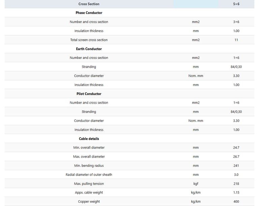Click the 3×6 phase conductor value
The width and height of the screenshot is (259, 206).
(236, 22)
